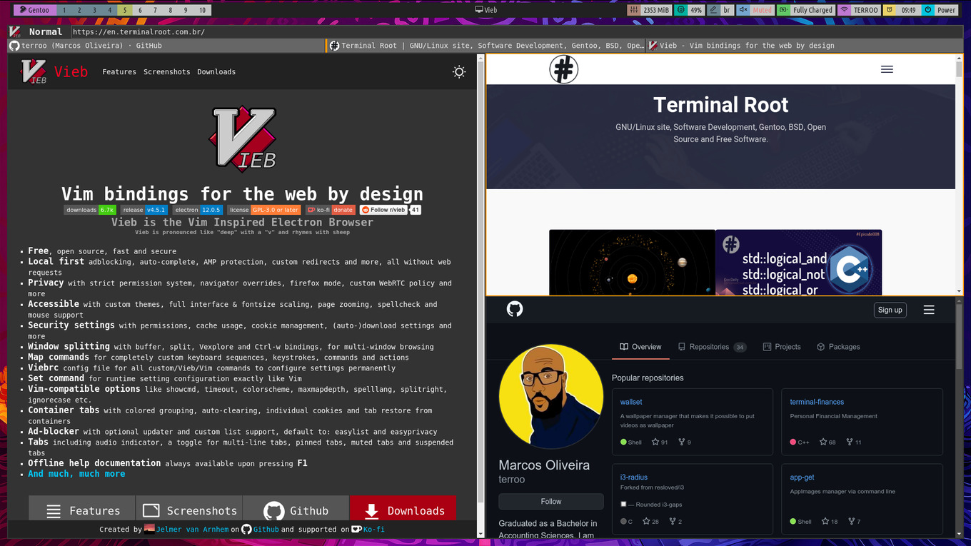Follow Marcos Oliveira on GitHub
The height and width of the screenshot is (546, 971).
(x=550, y=502)
